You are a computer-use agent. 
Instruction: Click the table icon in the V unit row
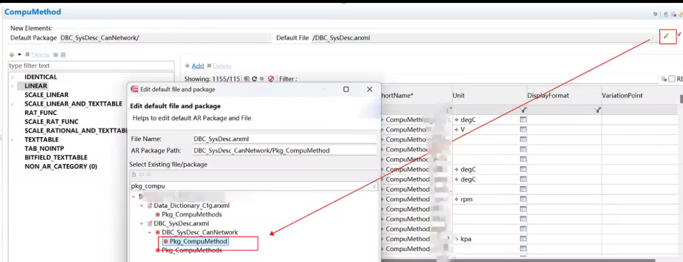(523, 130)
